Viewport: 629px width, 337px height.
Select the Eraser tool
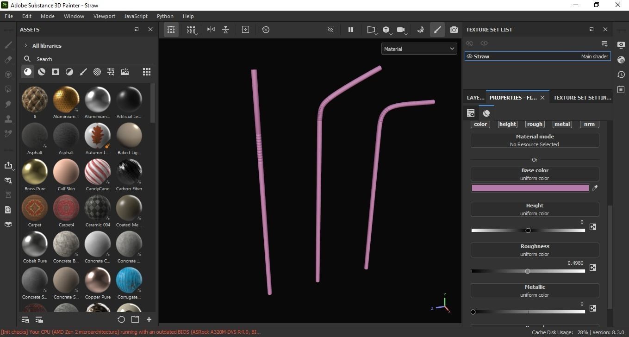pos(8,60)
